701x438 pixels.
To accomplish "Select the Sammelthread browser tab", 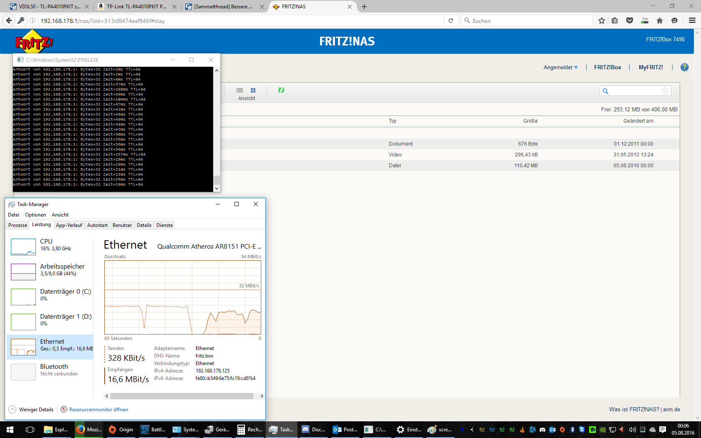I will tap(224, 7).
